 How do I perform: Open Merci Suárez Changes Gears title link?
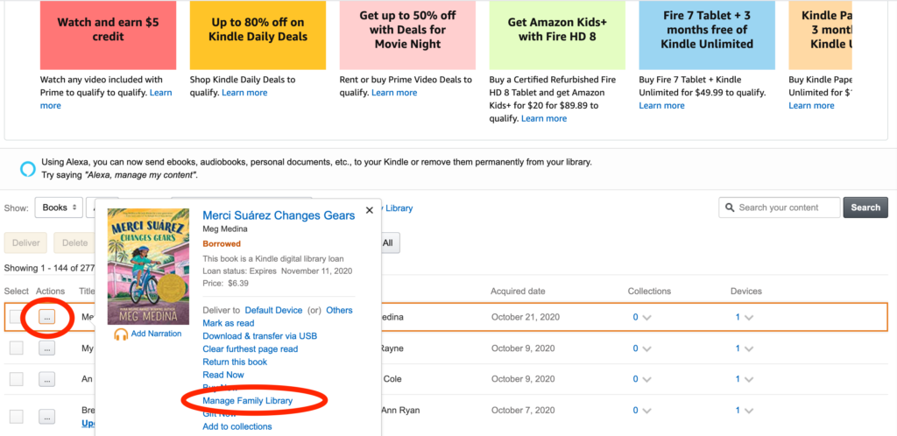(279, 215)
